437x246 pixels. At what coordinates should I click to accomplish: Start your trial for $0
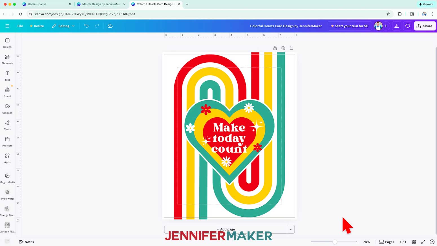(x=350, y=26)
